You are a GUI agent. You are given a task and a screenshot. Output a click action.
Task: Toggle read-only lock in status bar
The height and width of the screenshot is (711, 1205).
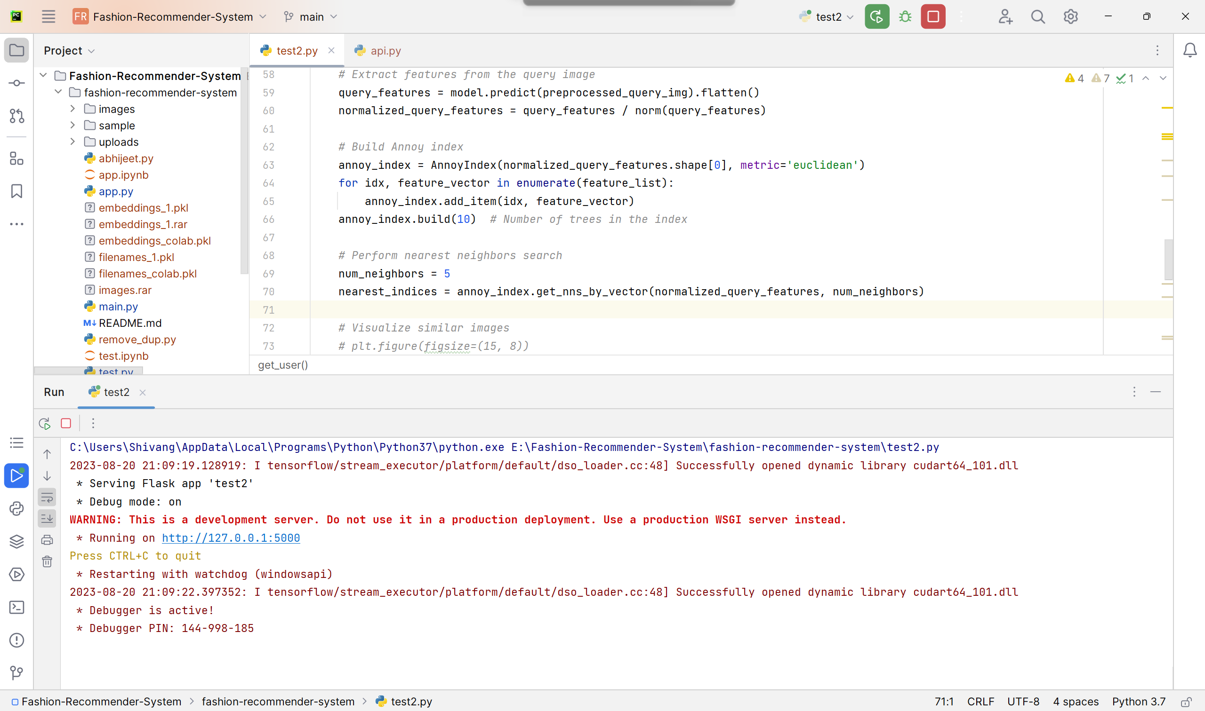tap(1186, 702)
